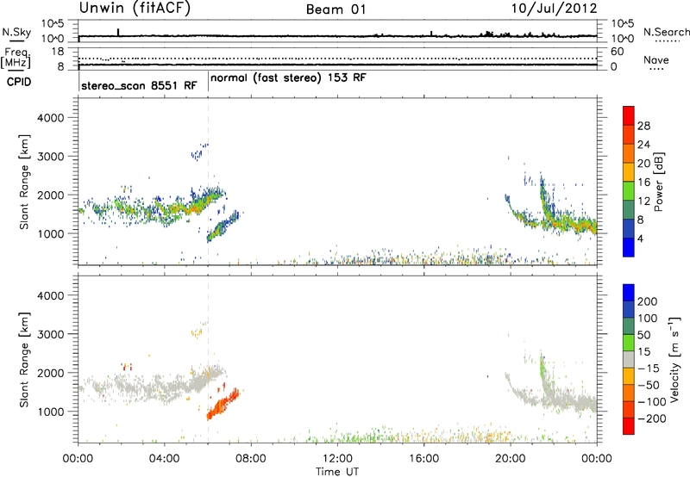Click the '18' left label of frequency panel
690x477 pixels.
point(58,52)
